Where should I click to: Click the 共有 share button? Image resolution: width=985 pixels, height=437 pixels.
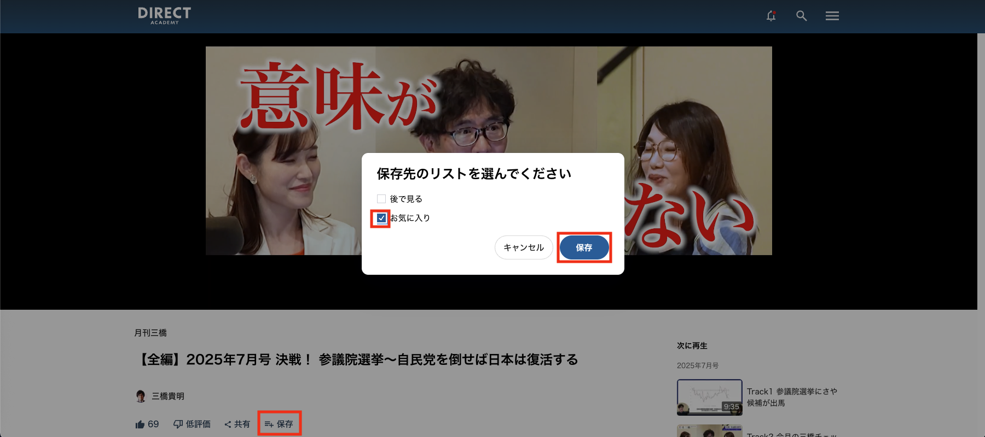click(x=237, y=424)
